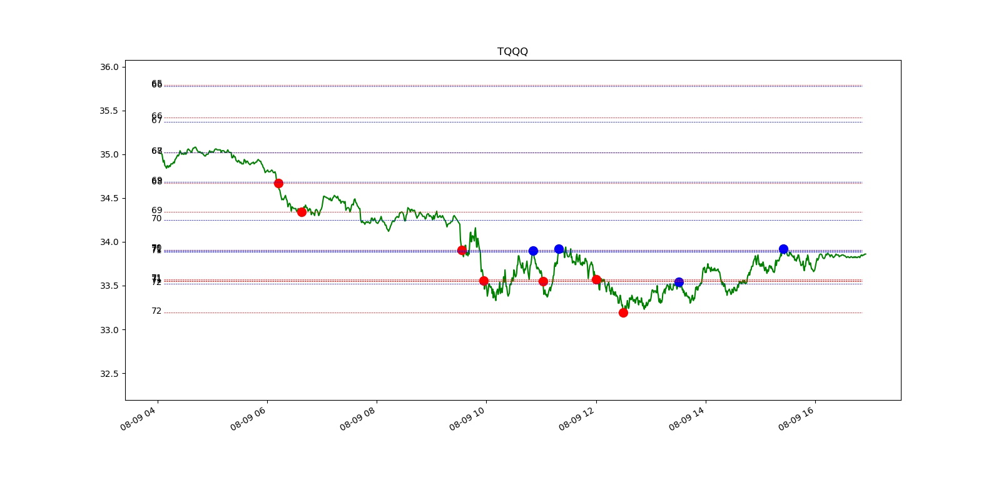Select the red marker near 34.67 price level

coord(278,183)
